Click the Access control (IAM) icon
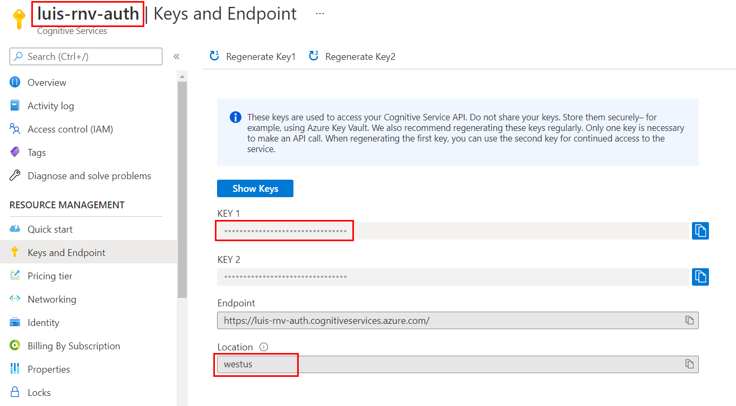The height and width of the screenshot is (406, 736). click(x=15, y=129)
